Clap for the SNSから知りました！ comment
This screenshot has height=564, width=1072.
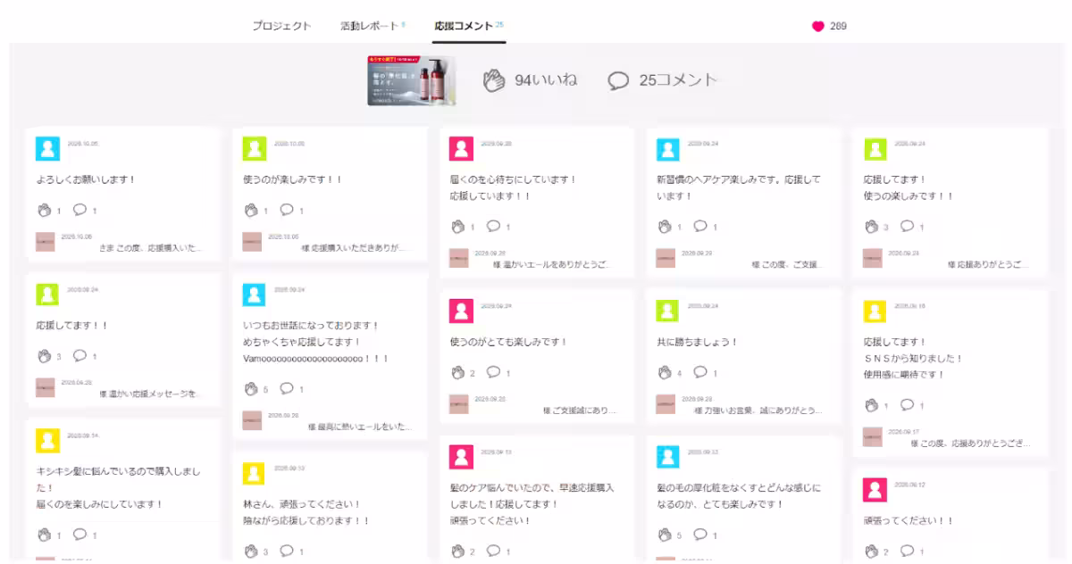click(x=872, y=405)
